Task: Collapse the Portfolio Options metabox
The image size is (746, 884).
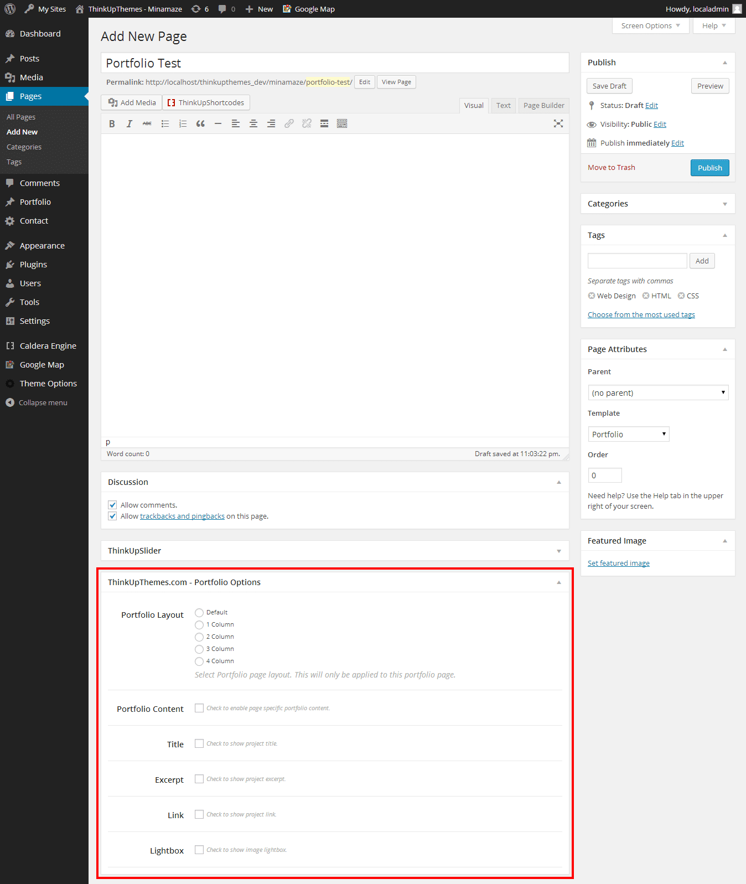Action: [558, 582]
